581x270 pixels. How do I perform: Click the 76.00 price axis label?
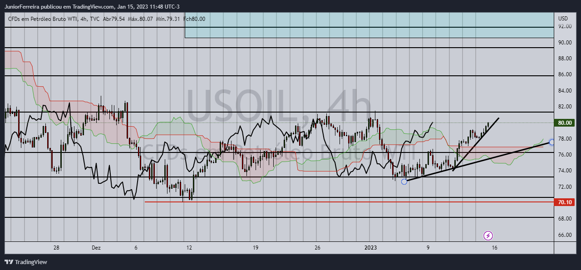pos(565,155)
